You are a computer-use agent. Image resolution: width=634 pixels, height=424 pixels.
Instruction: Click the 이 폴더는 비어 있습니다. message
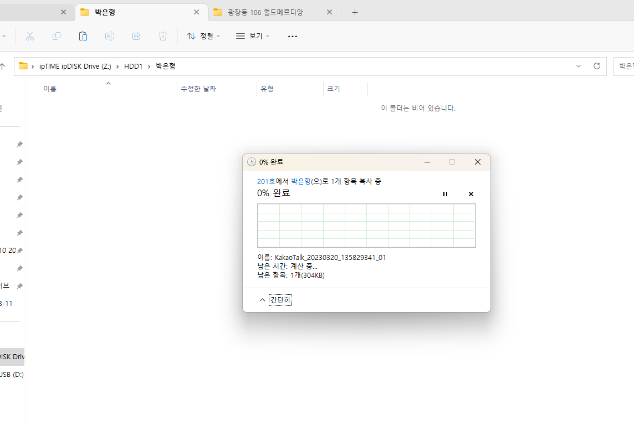418,108
